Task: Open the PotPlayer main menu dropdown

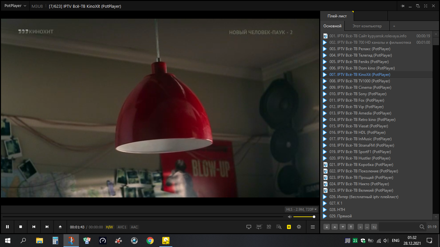Action: [x=15, y=6]
